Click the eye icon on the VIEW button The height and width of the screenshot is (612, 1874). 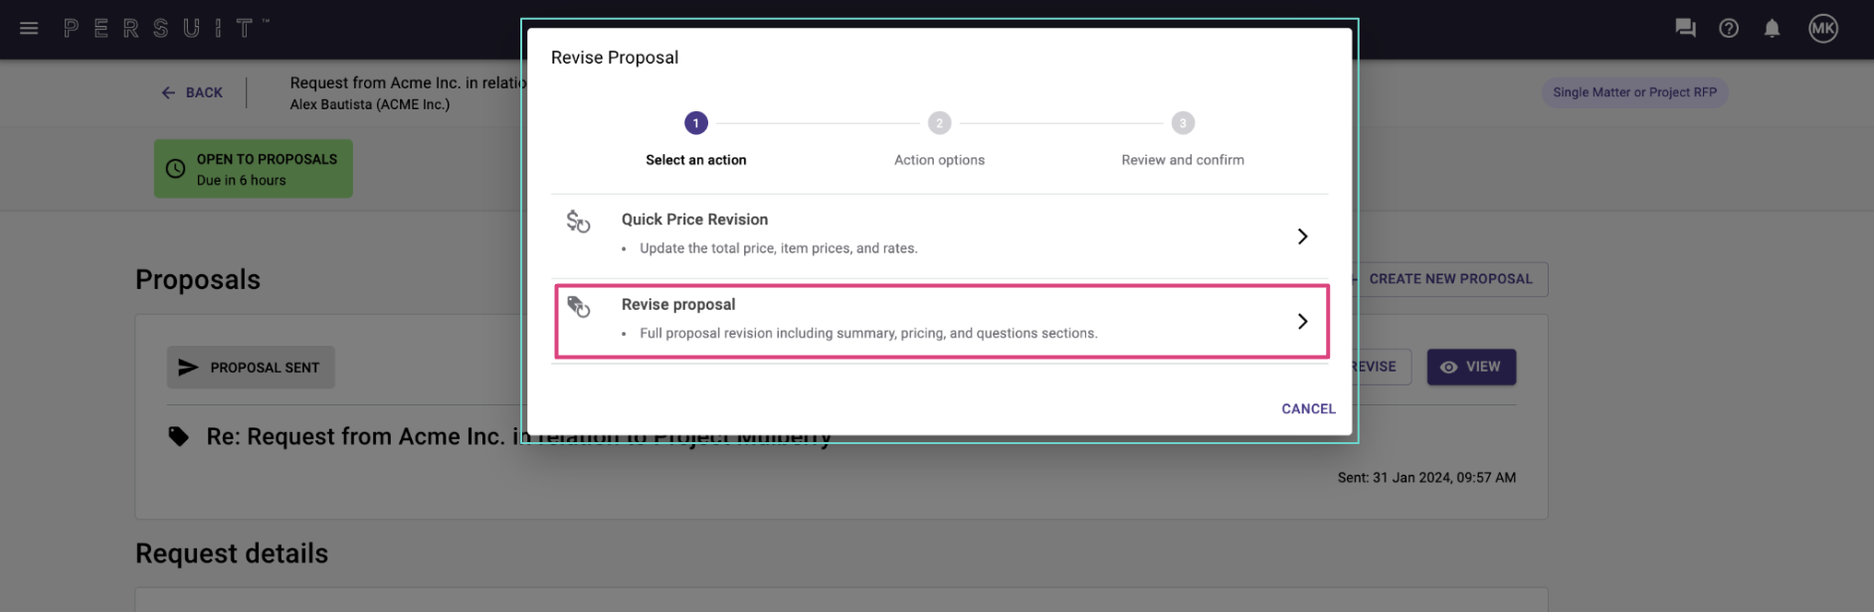1448,367
